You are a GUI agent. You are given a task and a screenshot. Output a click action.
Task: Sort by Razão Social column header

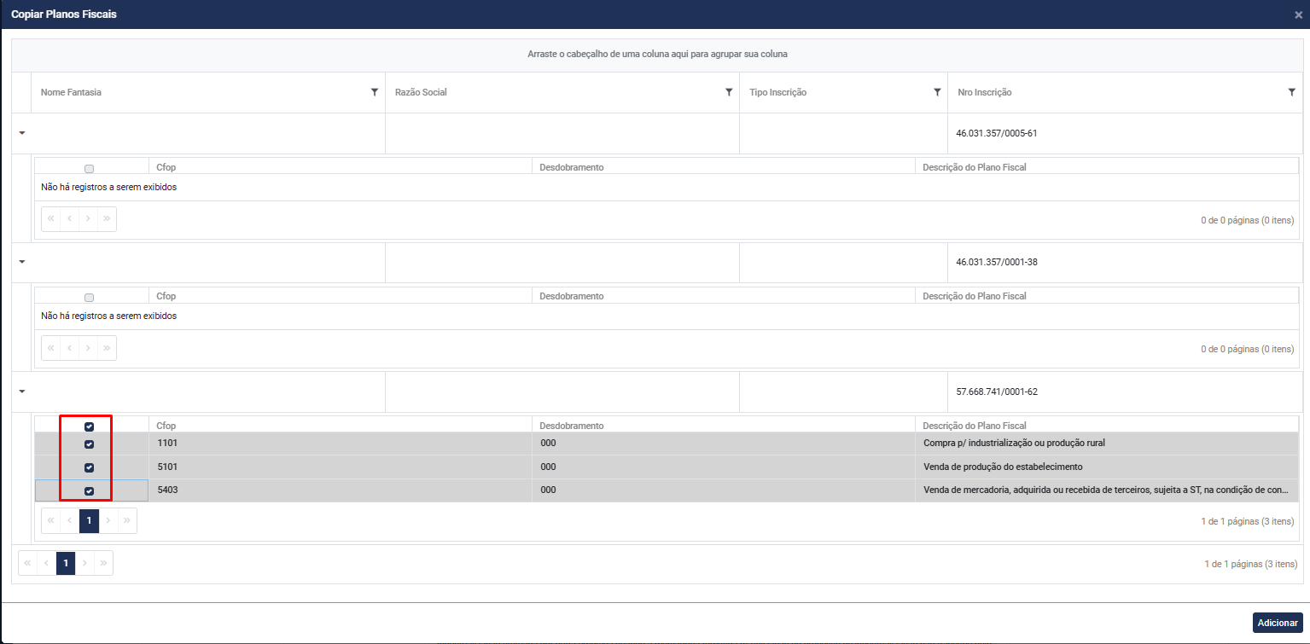[422, 92]
